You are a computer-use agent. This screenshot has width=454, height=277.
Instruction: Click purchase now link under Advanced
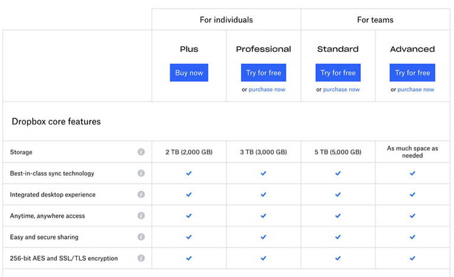(x=416, y=89)
